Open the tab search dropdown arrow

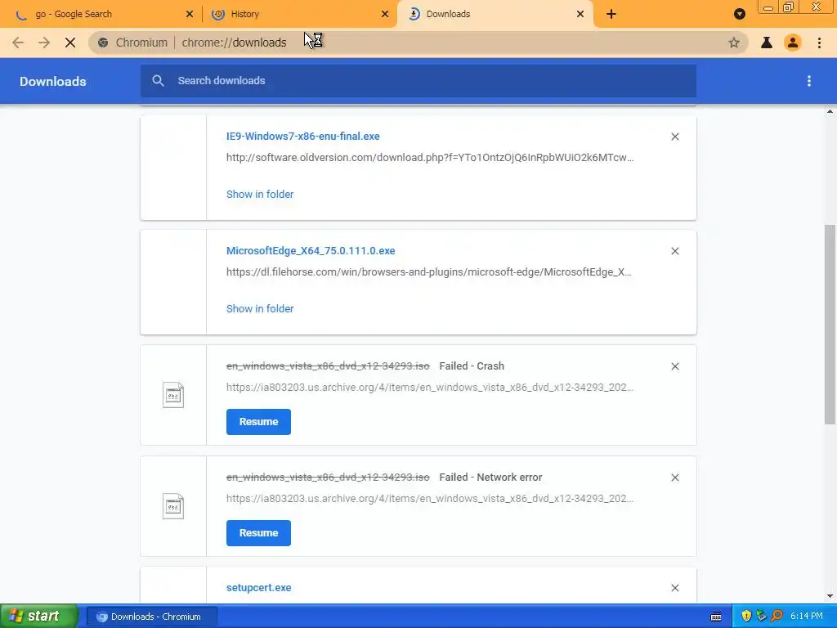[x=739, y=14]
